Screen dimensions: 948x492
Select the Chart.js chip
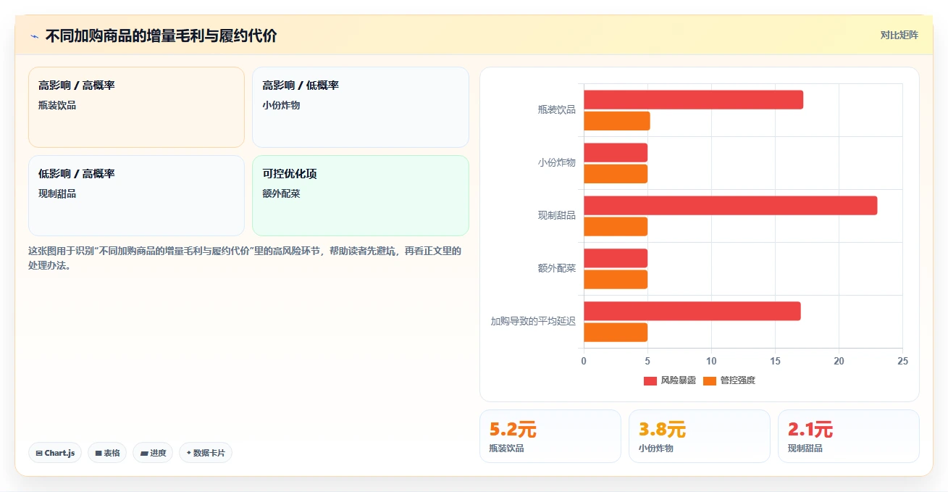point(55,453)
